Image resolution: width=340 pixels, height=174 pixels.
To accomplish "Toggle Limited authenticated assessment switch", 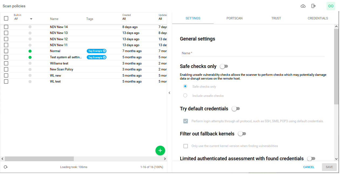I will click(x=311, y=159).
